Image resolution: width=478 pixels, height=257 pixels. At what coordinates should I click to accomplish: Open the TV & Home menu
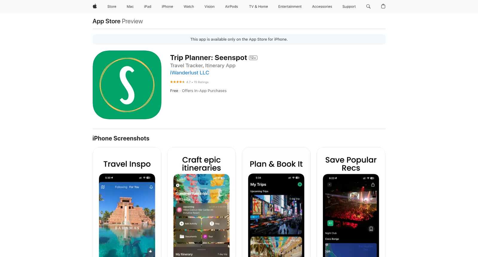[x=259, y=7]
